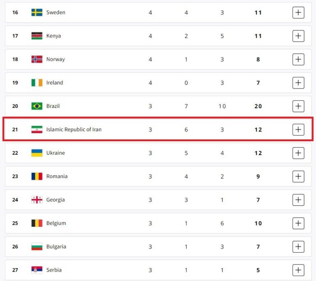
Task: Open Ukraine's medal details plus icon
Action: point(298,153)
